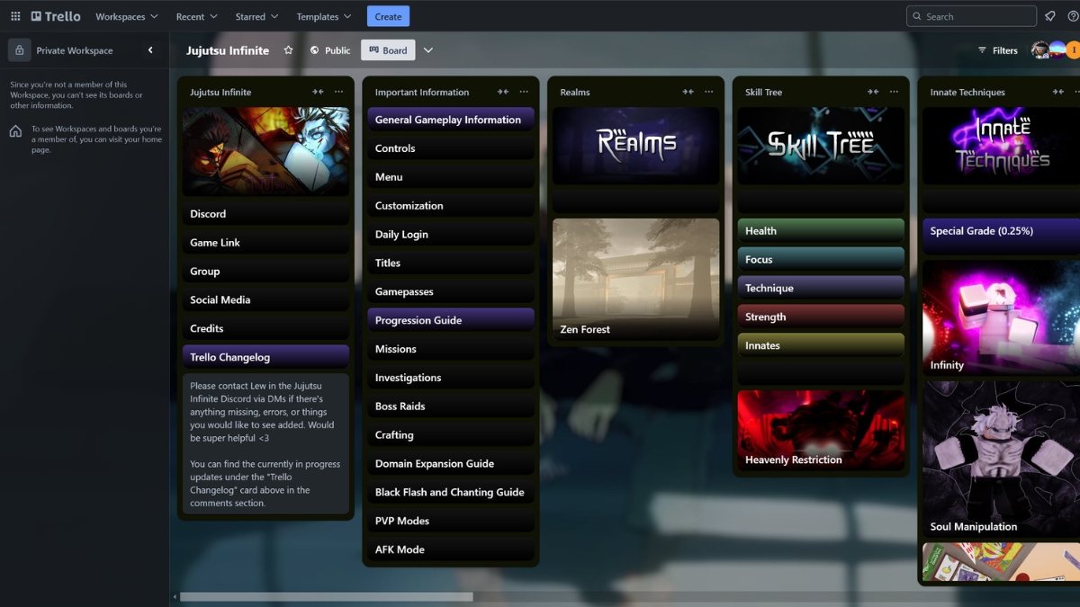Open the notifications bell icon

1049,16
